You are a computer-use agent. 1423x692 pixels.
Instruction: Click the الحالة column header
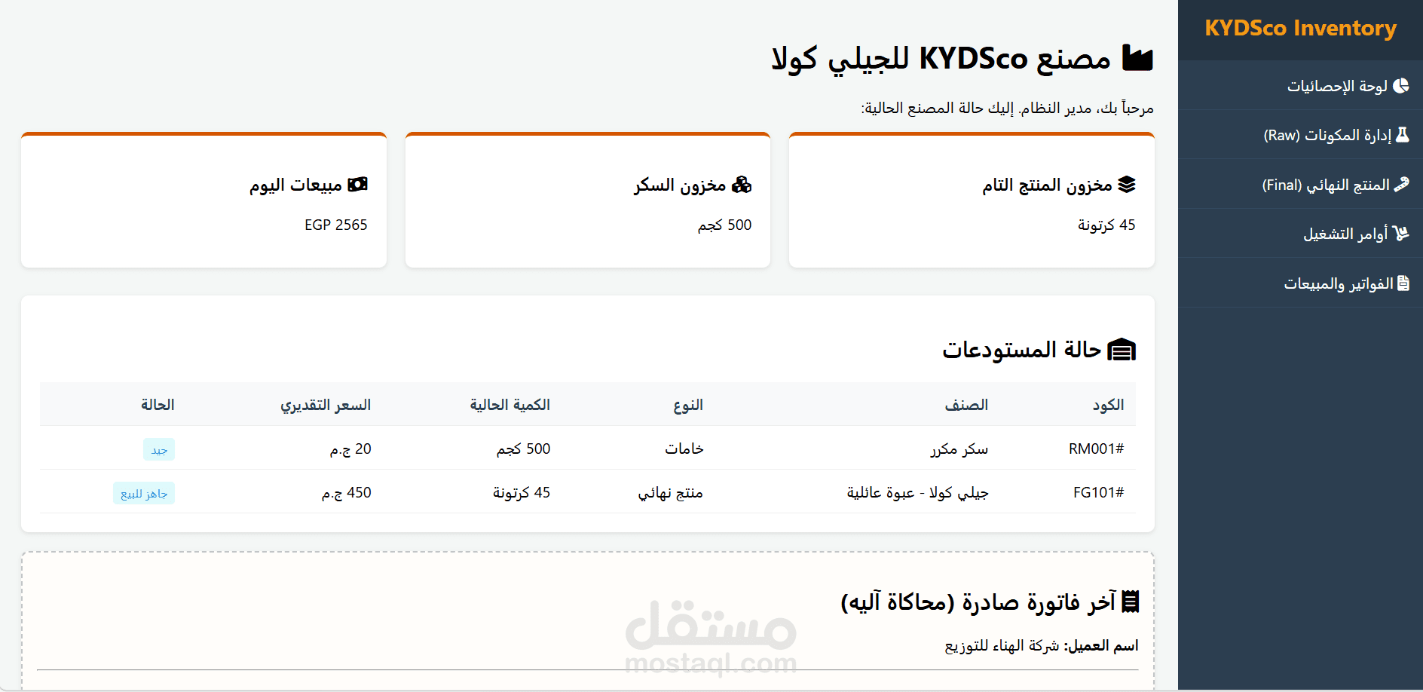[x=158, y=405]
